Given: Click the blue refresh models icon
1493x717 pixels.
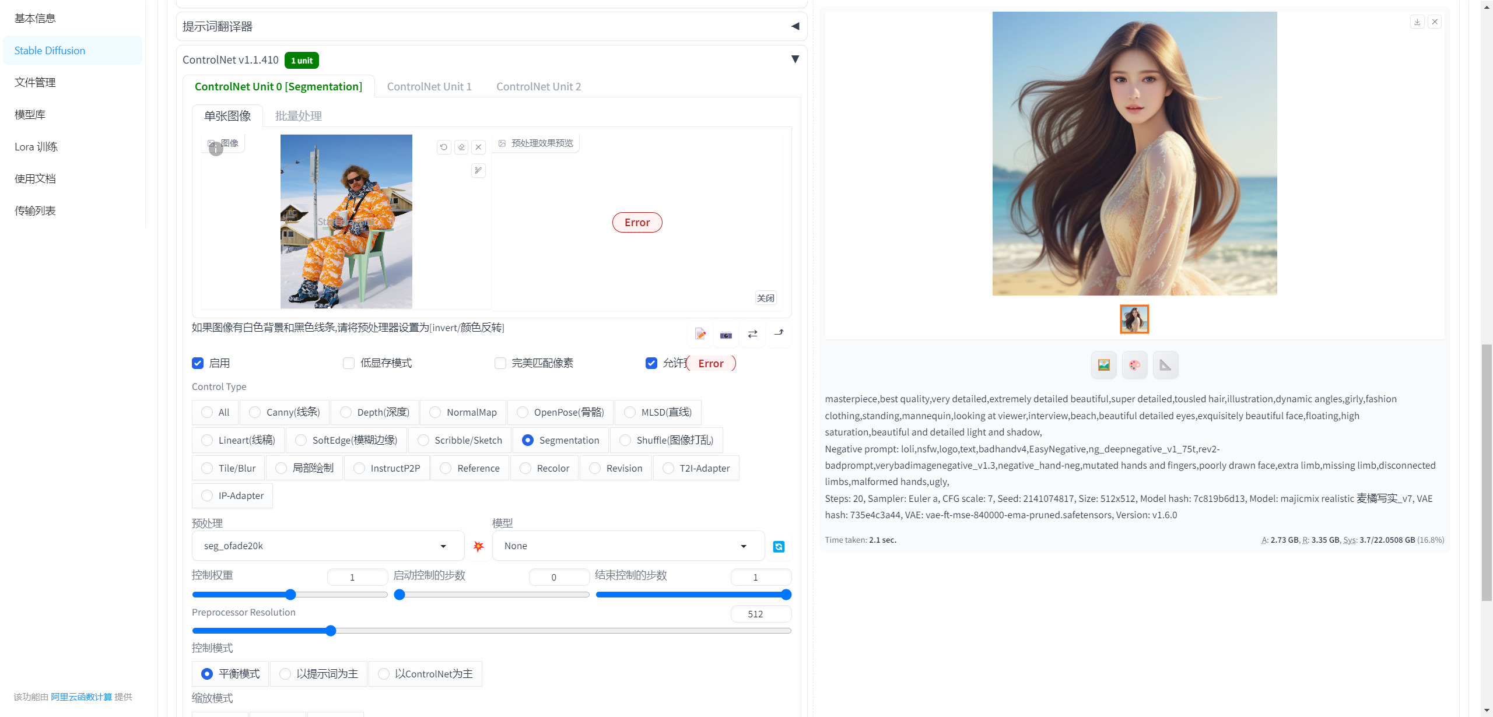Looking at the screenshot, I should (x=779, y=546).
